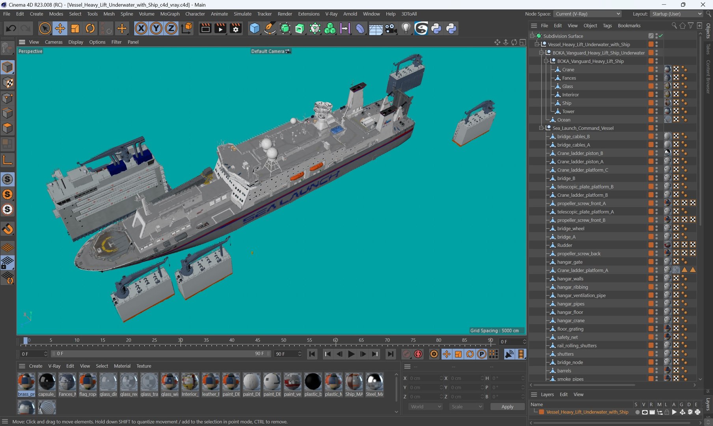Screen dimensions: 713x426
Task: Toggle Y axis lock
Action: (156, 28)
